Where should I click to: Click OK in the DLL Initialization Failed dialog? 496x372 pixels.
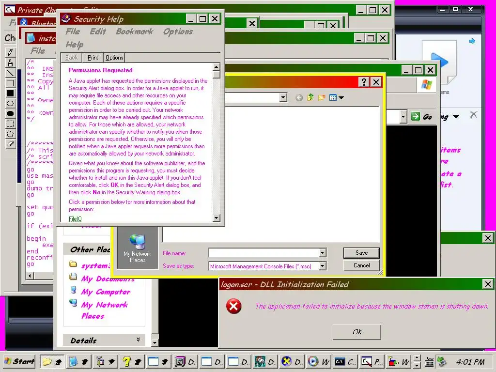coord(357,332)
